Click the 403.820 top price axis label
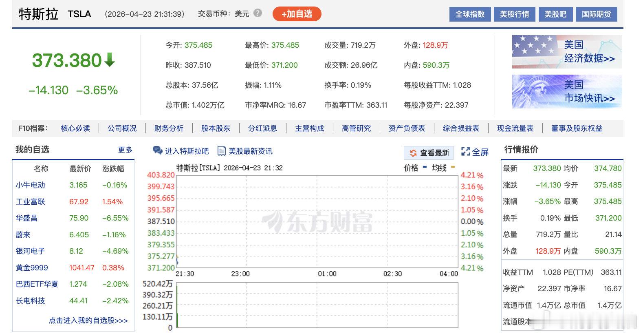The width and height of the screenshot is (643, 336). pyautogui.click(x=161, y=175)
